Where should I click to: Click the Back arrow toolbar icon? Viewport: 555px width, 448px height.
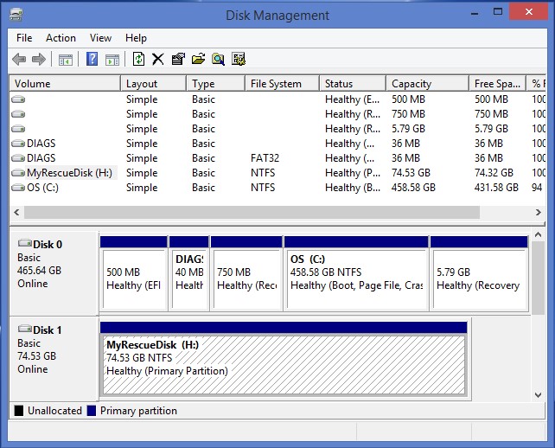pyautogui.click(x=19, y=59)
